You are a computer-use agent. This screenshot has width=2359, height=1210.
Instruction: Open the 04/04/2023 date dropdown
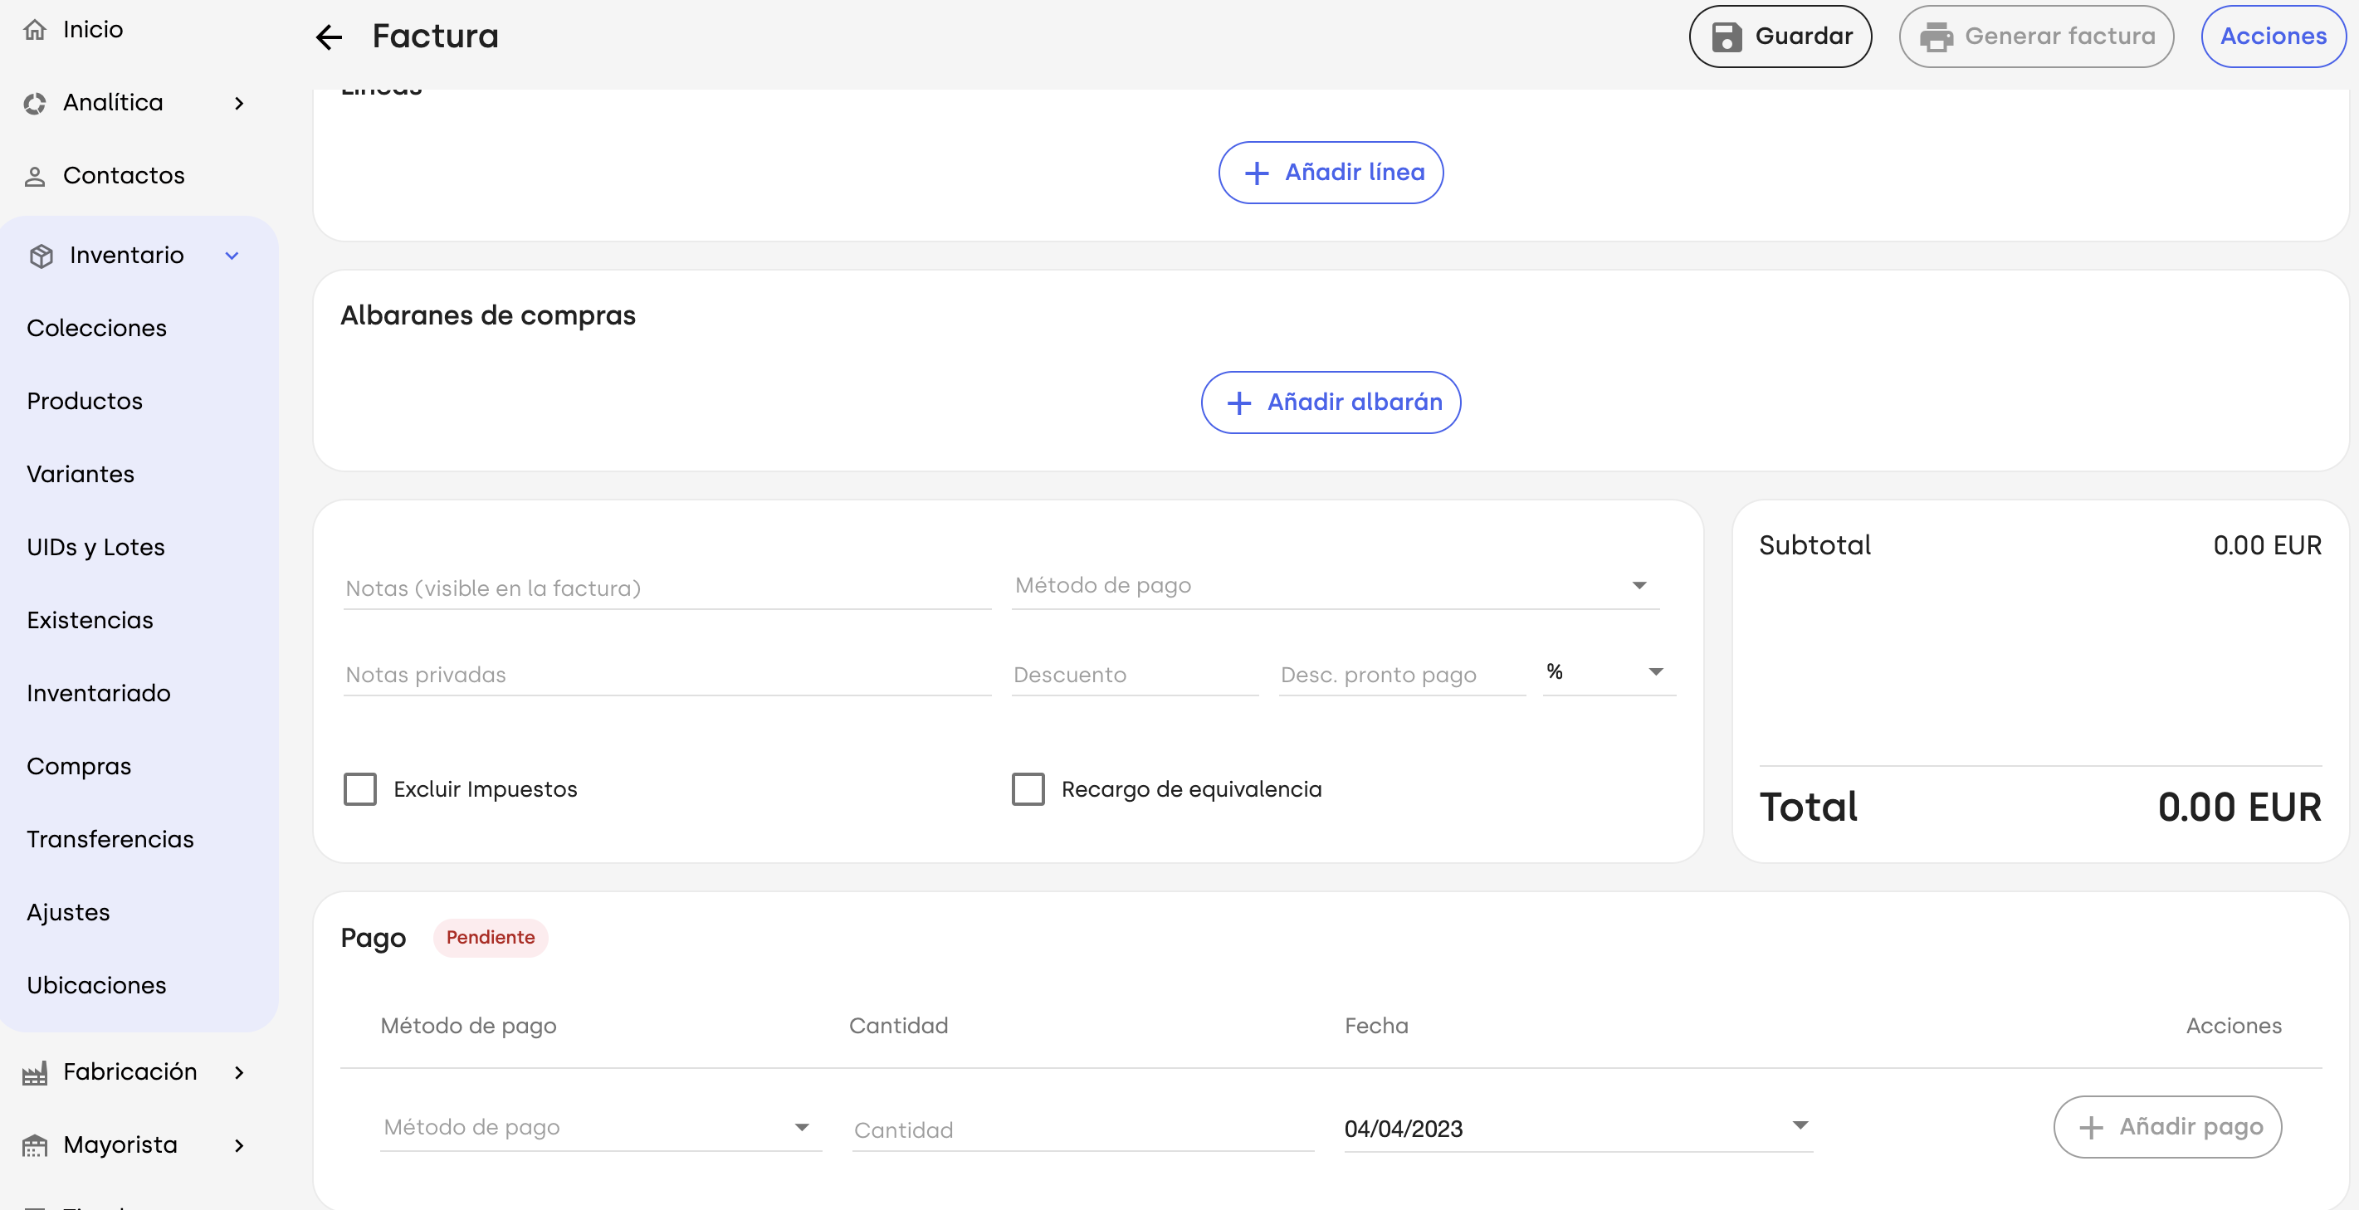(x=1578, y=1128)
